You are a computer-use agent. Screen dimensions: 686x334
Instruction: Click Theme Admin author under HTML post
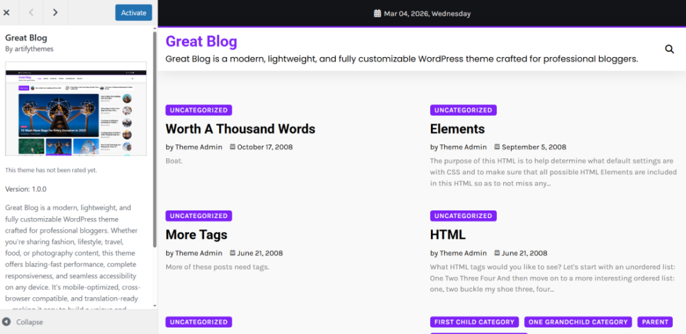click(x=463, y=253)
